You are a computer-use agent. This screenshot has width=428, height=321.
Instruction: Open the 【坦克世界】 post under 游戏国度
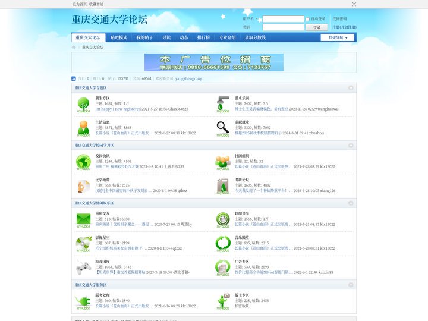pos(120,272)
